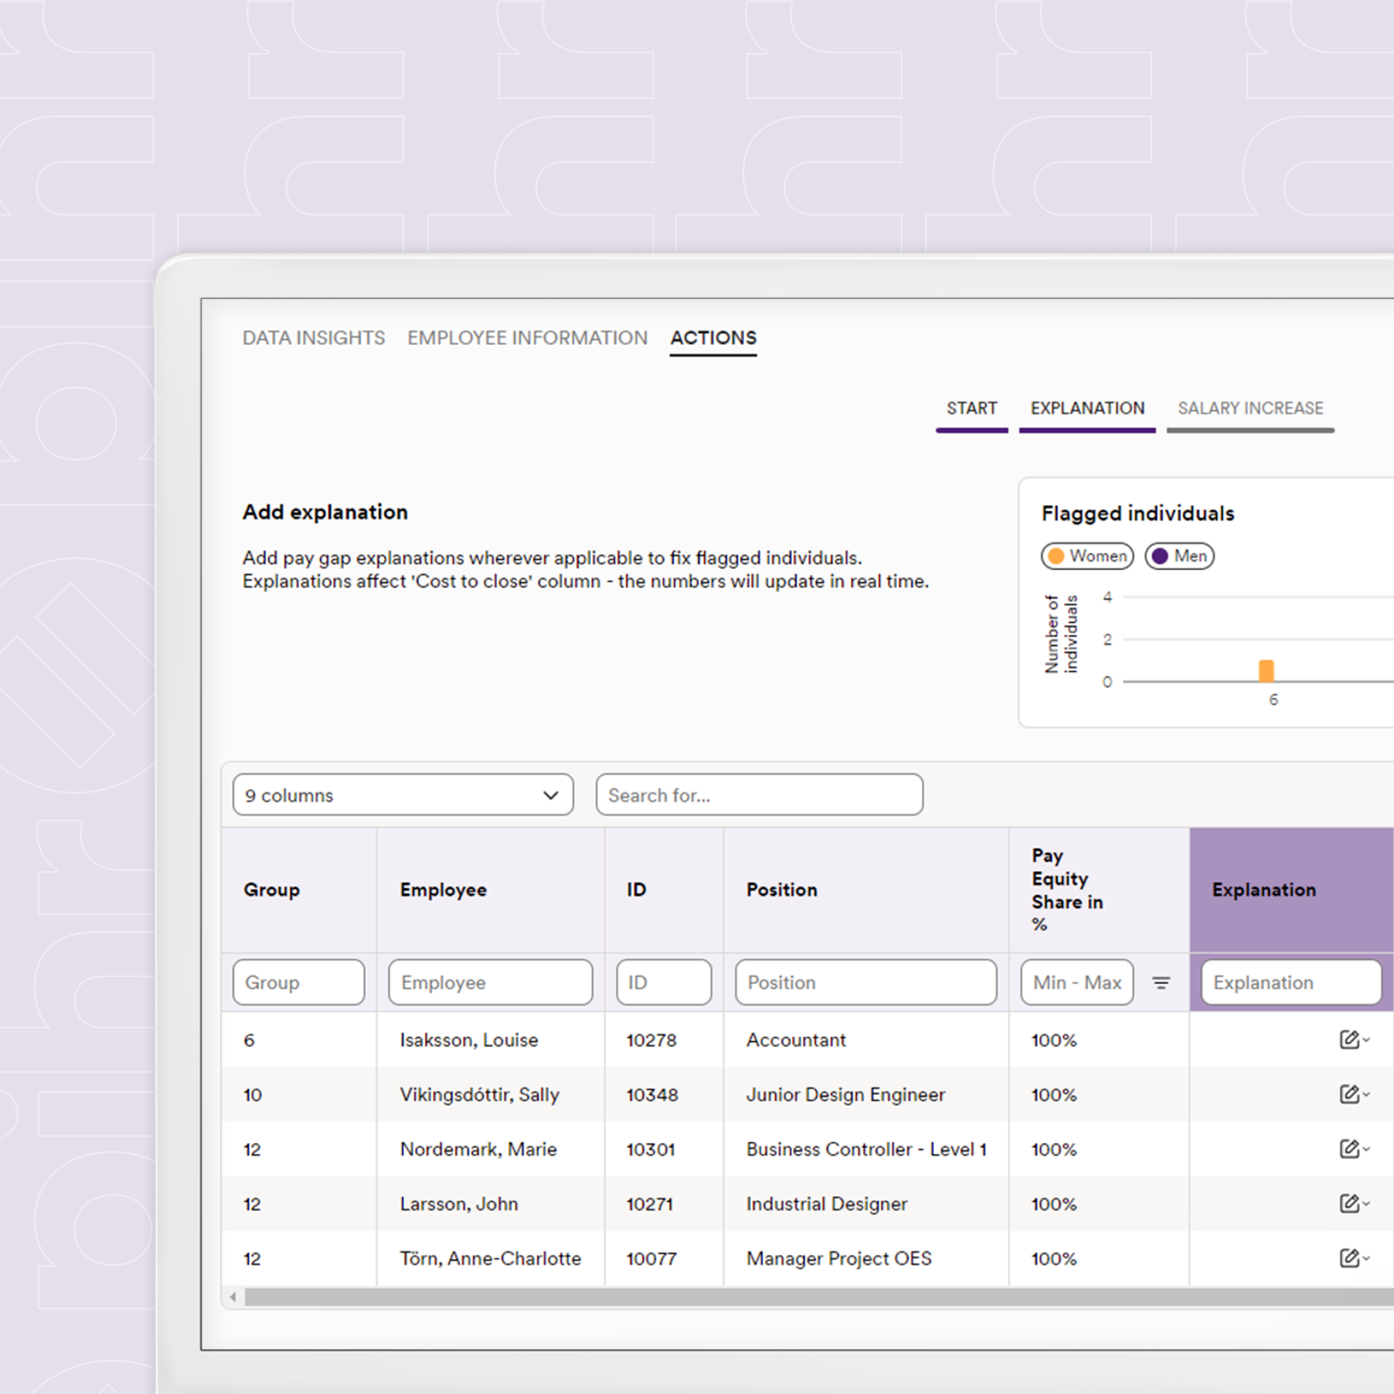This screenshot has height=1394, width=1394.
Task: Focus the Employee filter field
Action: [x=491, y=983]
